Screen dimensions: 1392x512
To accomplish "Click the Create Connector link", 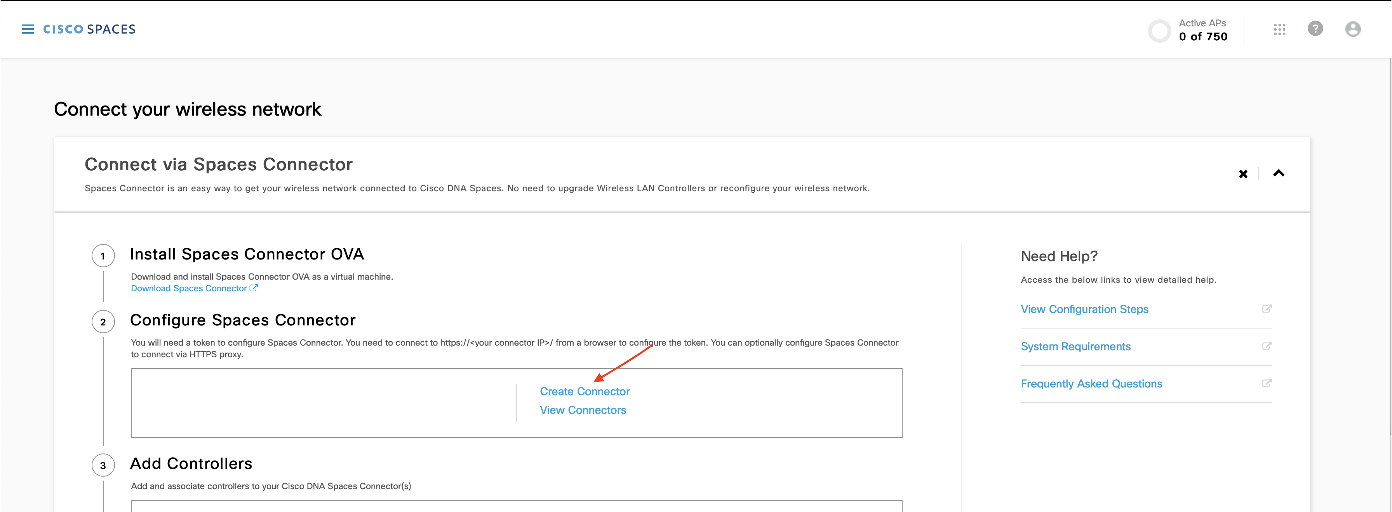I will [585, 391].
